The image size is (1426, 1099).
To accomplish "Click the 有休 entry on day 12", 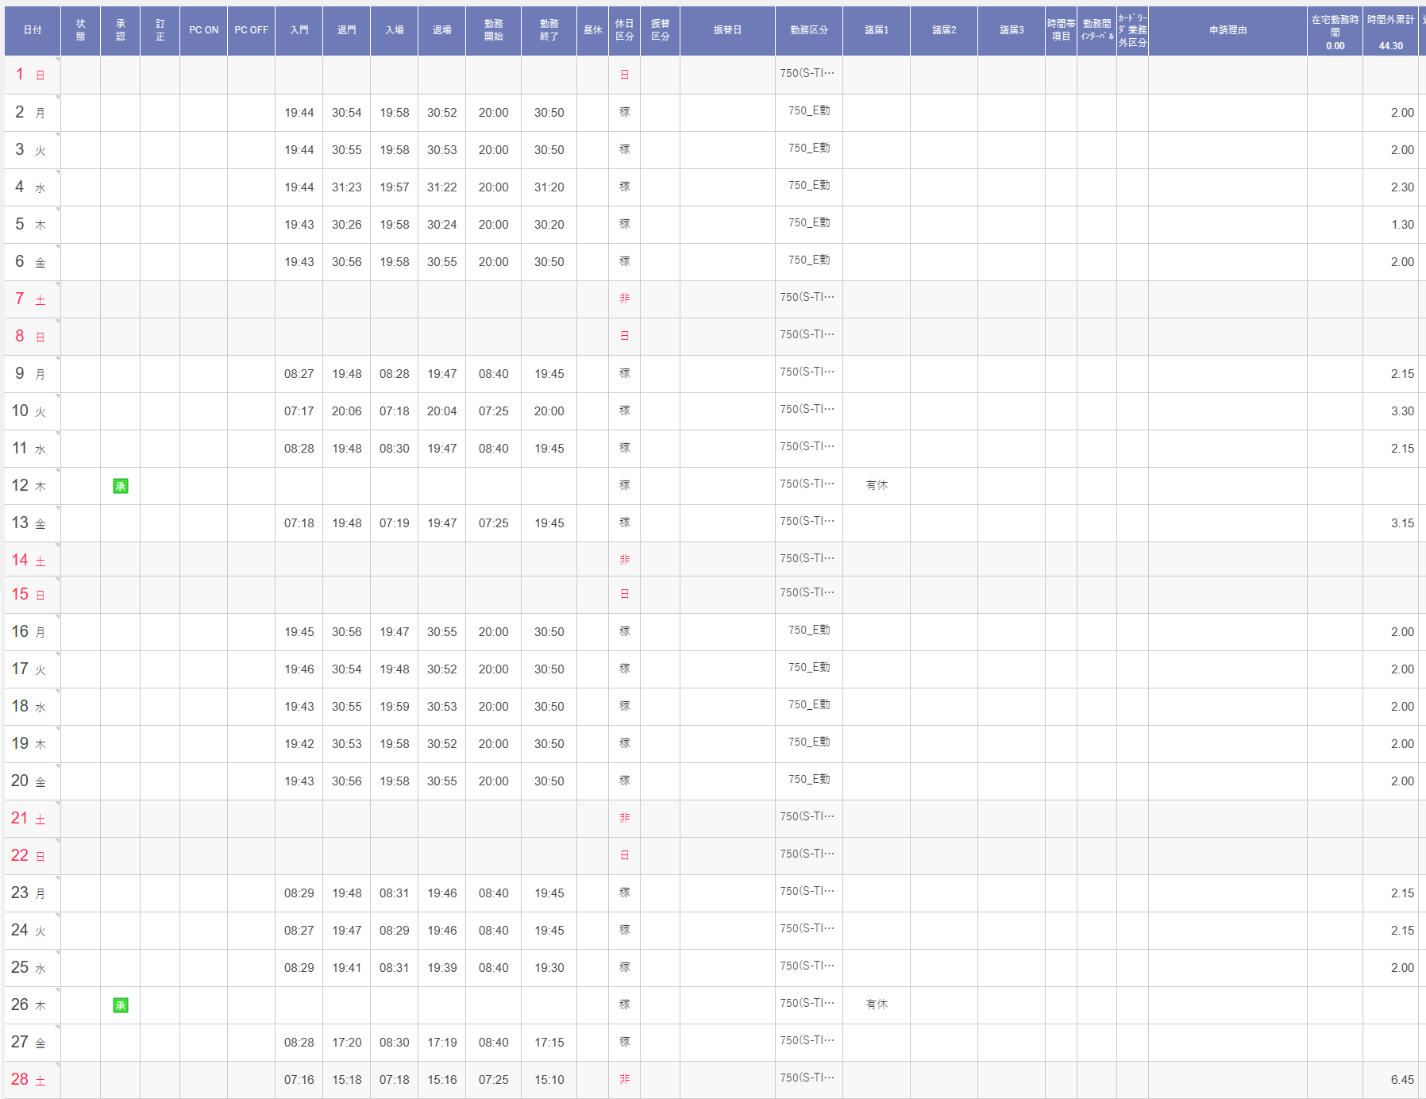I will [x=877, y=485].
